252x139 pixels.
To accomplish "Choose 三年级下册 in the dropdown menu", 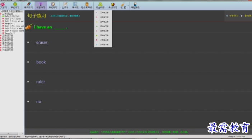I will coord(103,17).
